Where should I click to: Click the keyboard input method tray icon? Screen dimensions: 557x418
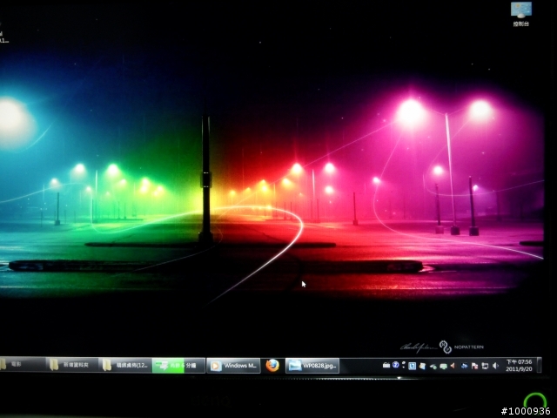pos(386,365)
